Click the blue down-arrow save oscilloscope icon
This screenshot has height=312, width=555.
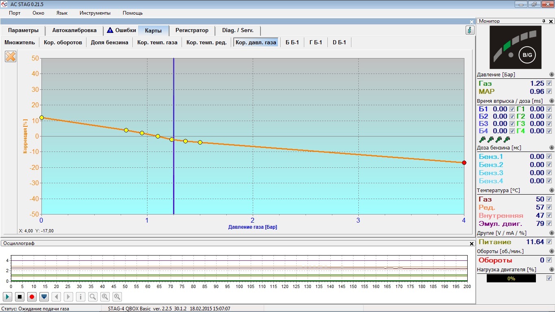tap(44, 297)
